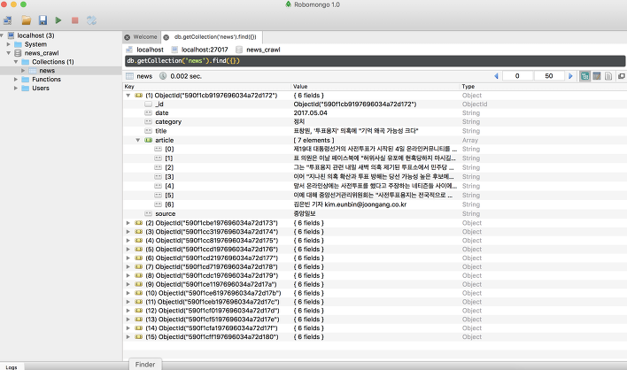
Task: Select article element [0] row
Action: pyautogui.click(x=375, y=149)
